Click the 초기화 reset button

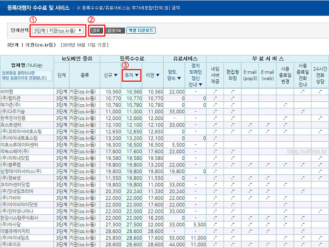tap(115, 30)
